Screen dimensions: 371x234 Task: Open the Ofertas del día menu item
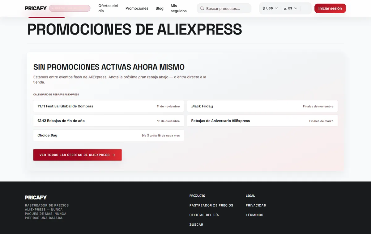pos(108,8)
